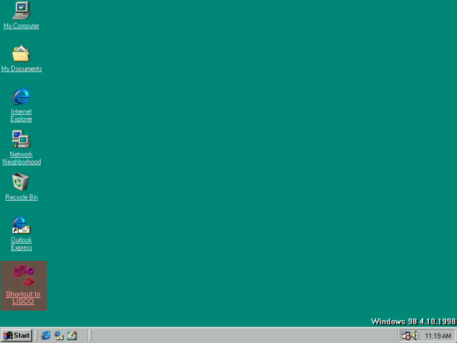Click the "Recycle Bin" underlined text label
Screen dimensions: 457x343
click(21, 198)
